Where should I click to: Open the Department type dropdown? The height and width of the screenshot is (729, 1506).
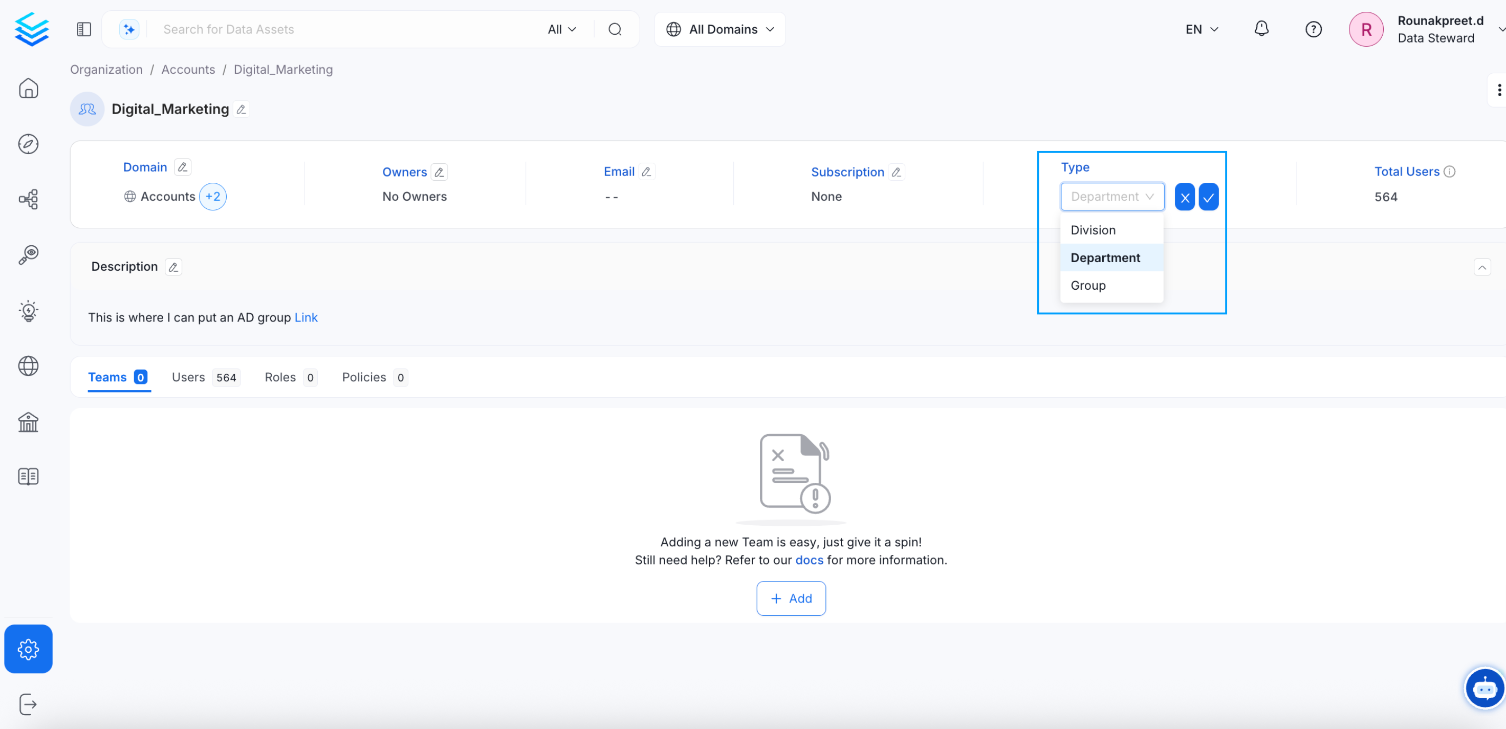pos(1112,197)
